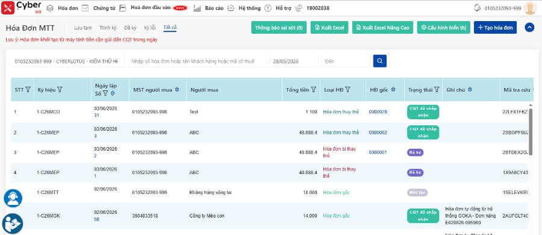Screen dimensions: 542x235
Task: Click the vertical table scrollbar
Action: (x=531, y=131)
